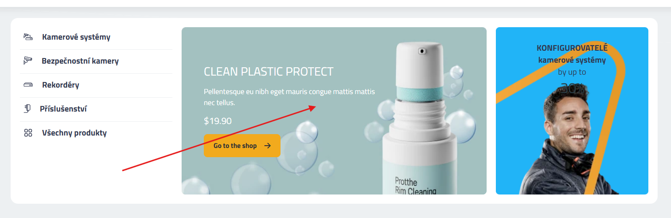Click the Protthe Rim Cleaning bottle label

415,186
